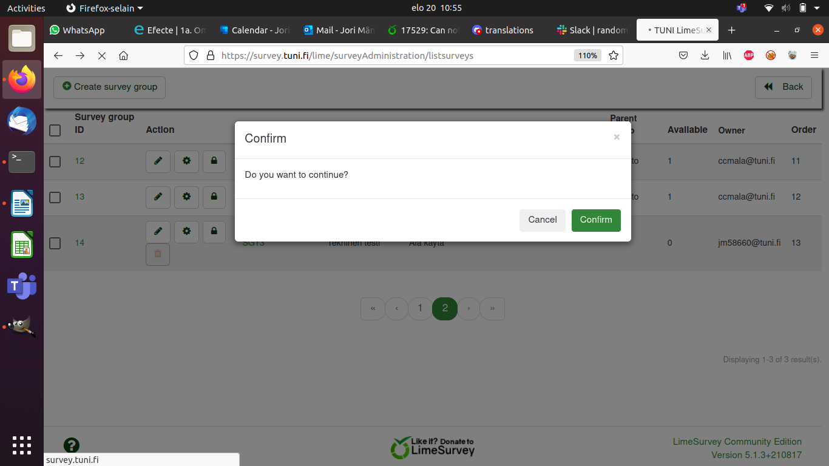Open the Activities overview
This screenshot has height=466, width=829.
click(26, 8)
